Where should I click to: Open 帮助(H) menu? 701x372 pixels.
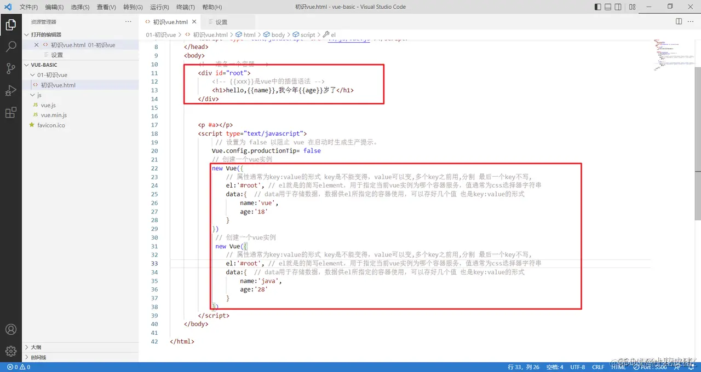coord(212,7)
